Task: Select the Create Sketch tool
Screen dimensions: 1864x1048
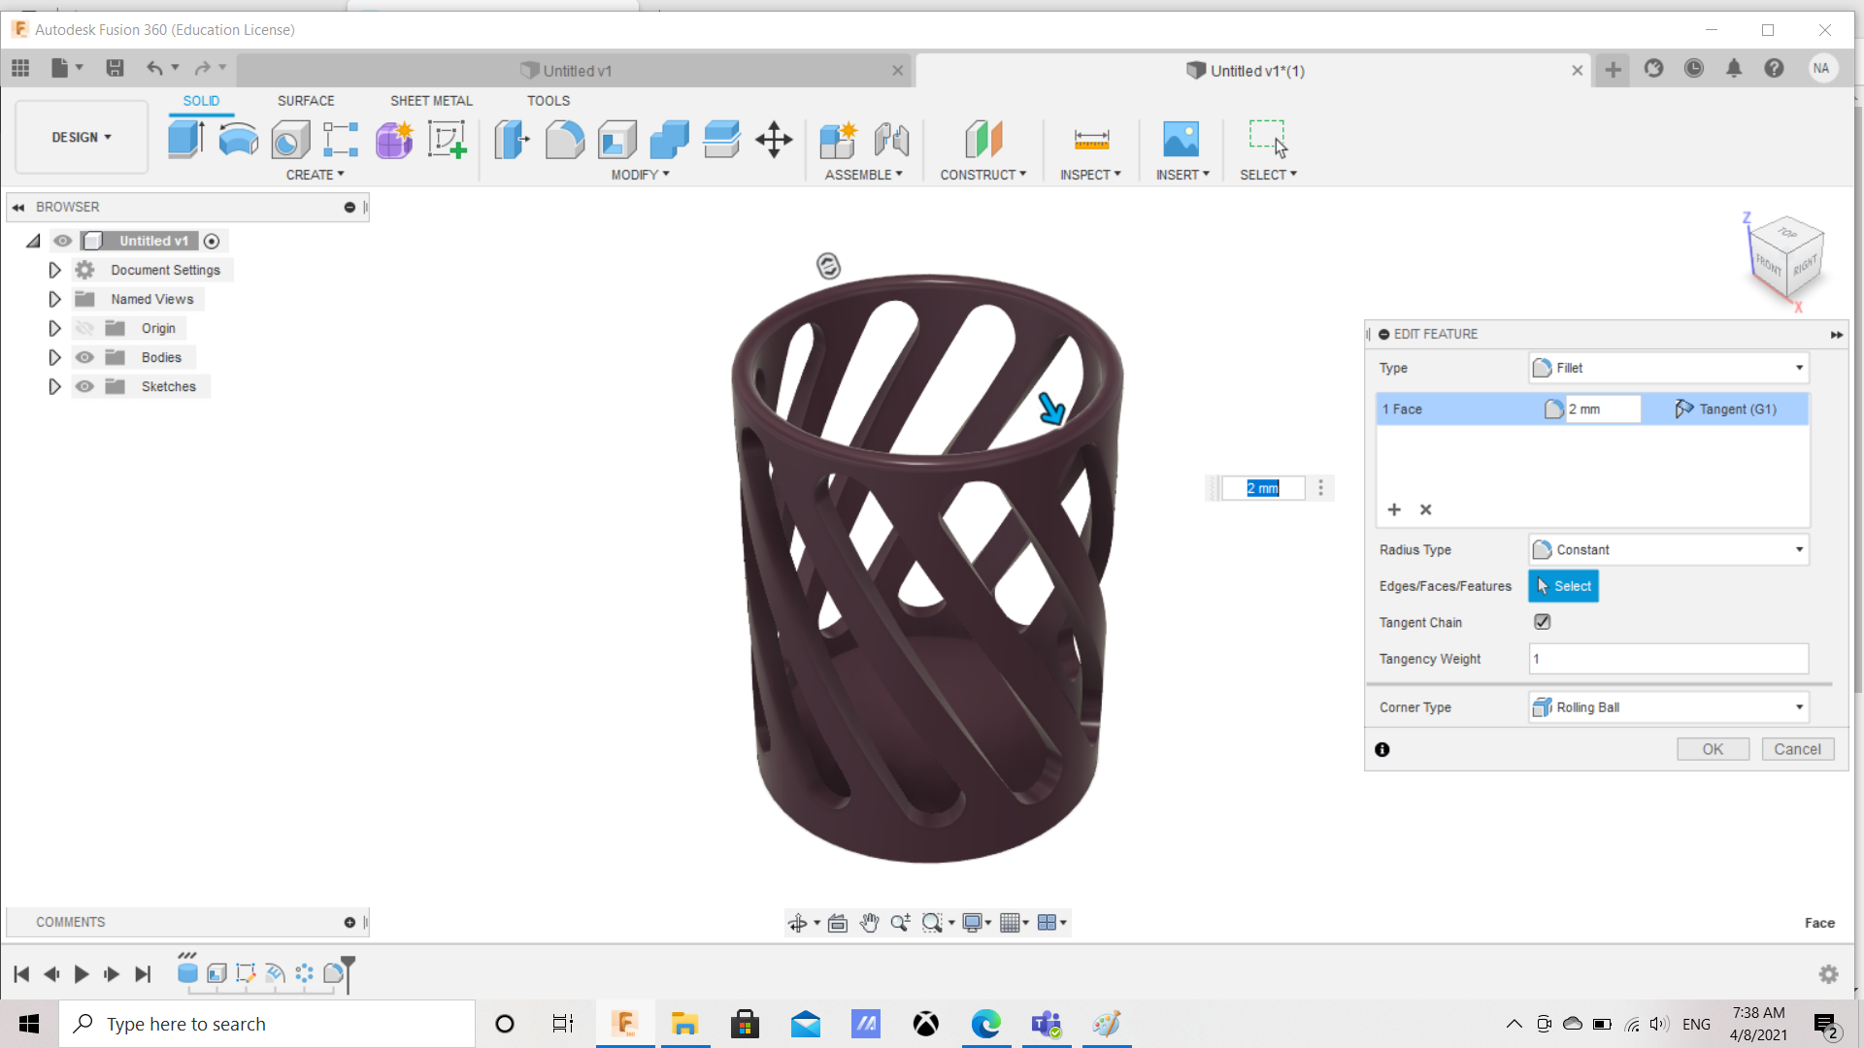Action: (x=448, y=140)
